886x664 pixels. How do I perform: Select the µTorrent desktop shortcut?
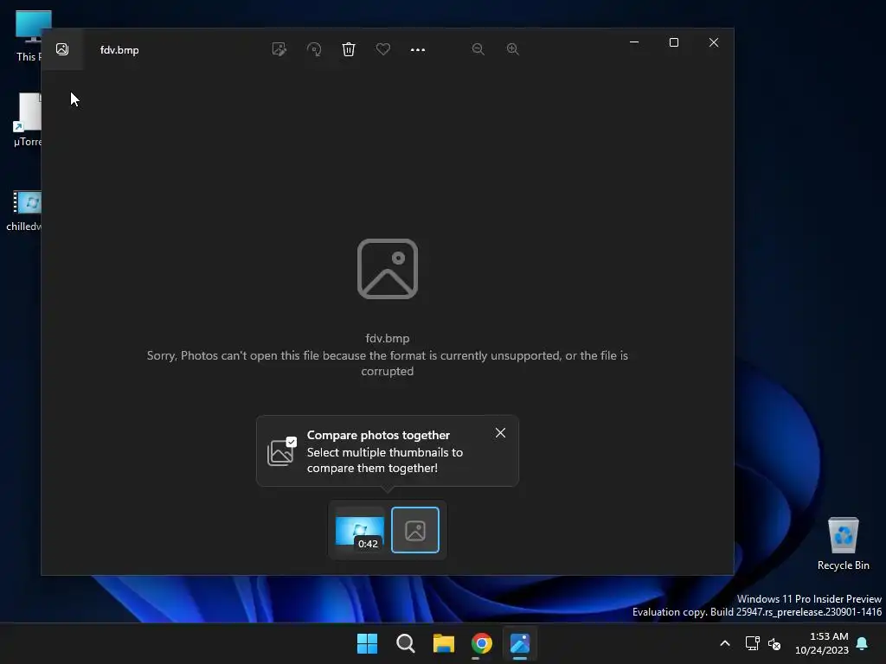27,119
